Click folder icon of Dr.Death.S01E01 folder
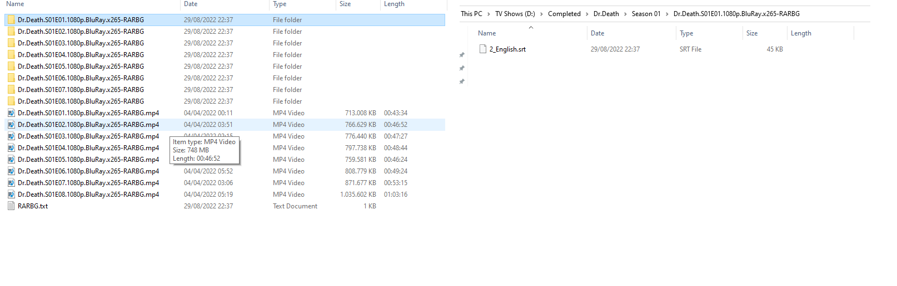897x286 pixels. point(11,20)
